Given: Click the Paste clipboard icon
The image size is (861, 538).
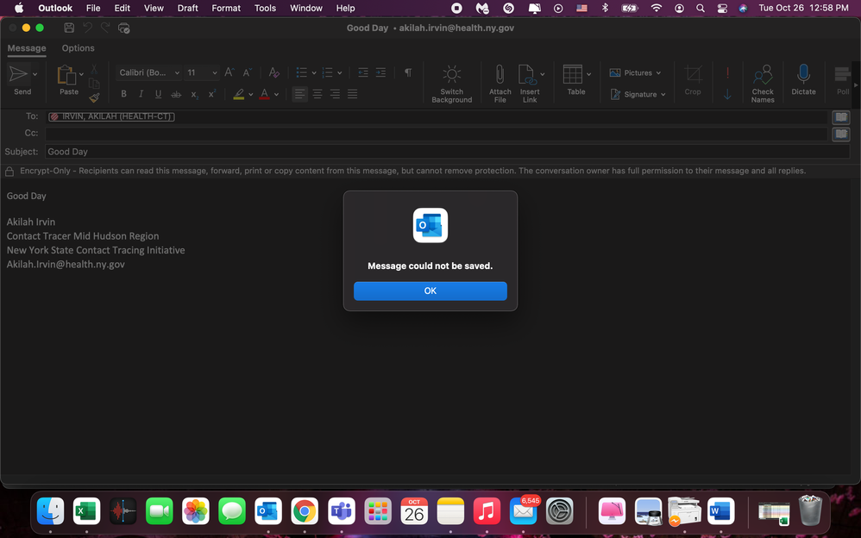Looking at the screenshot, I should [66, 78].
